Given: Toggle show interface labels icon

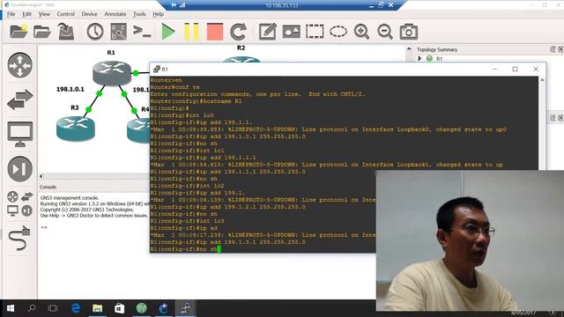Looking at the screenshot, I should 118,32.
